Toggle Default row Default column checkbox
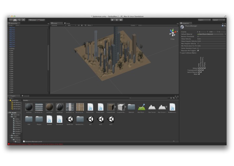234x166 pixels. point(205,68)
